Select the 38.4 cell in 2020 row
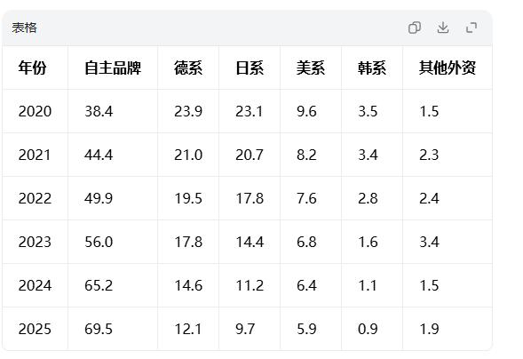 [99, 111]
